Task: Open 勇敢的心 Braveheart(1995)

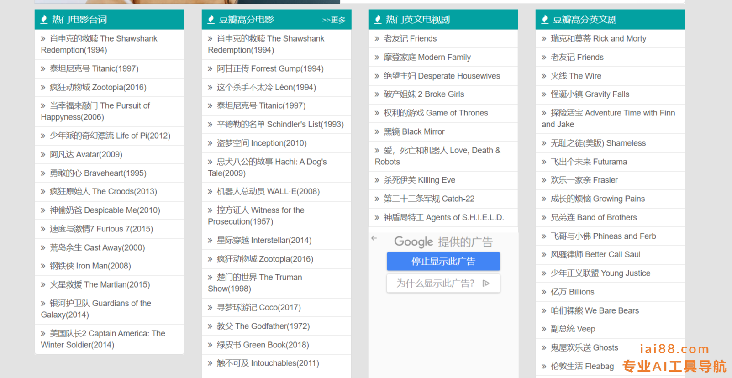Action: tap(98, 173)
